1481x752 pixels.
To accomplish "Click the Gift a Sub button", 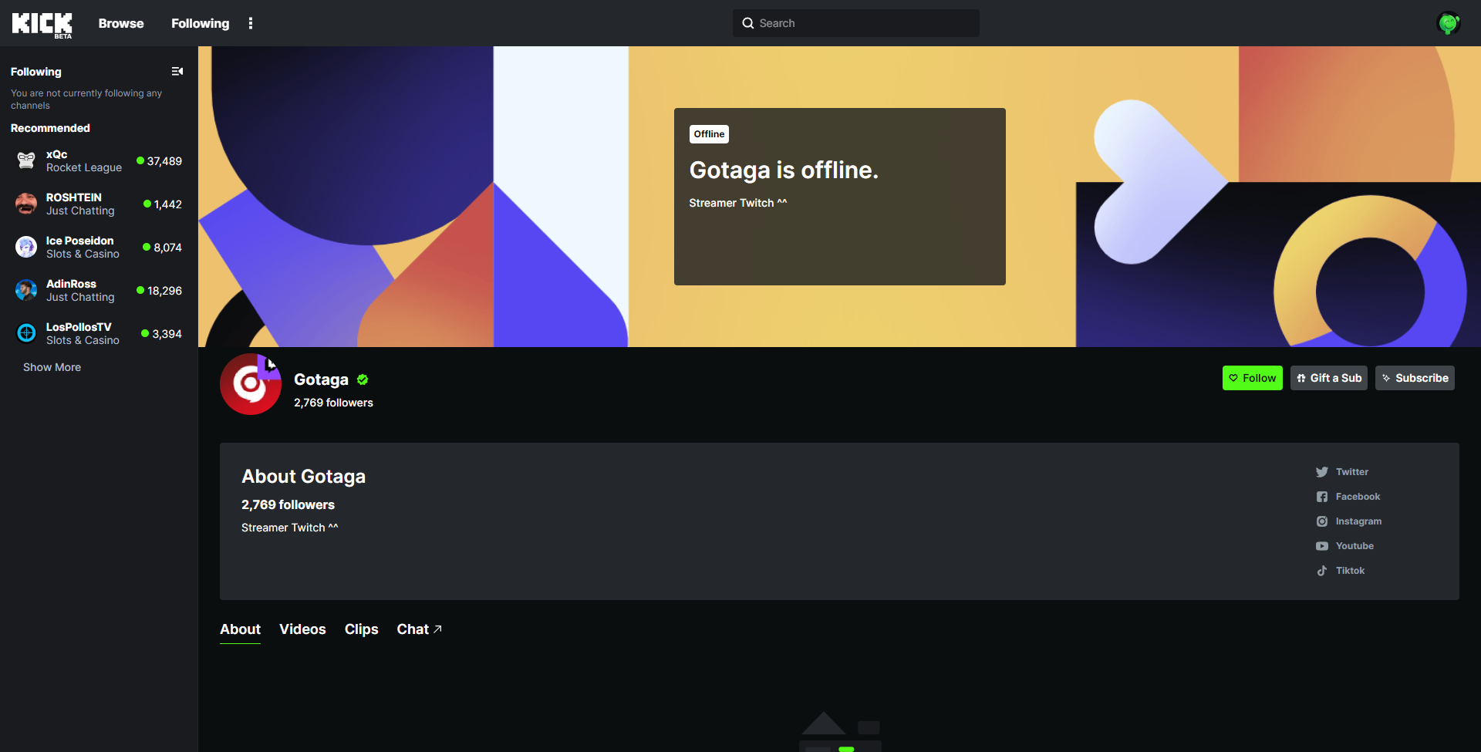I will tap(1328, 378).
